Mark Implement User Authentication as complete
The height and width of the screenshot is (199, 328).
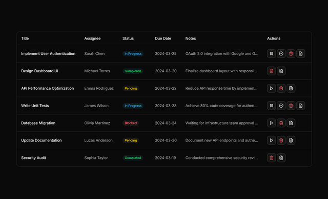(x=281, y=53)
